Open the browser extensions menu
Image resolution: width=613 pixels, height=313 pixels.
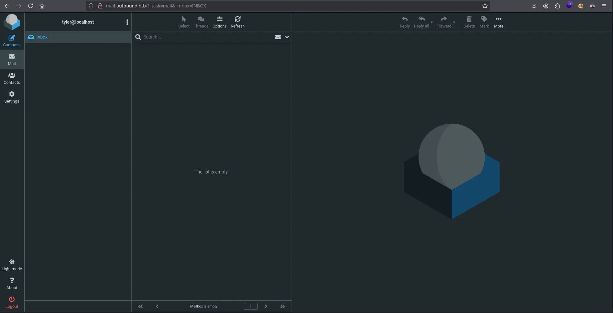pos(557,6)
